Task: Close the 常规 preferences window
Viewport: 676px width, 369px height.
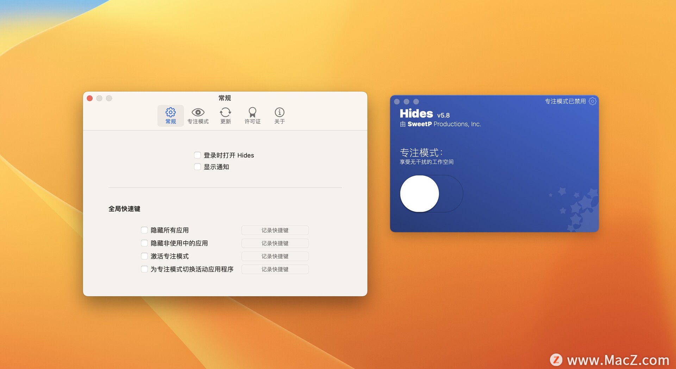Action: click(x=90, y=98)
